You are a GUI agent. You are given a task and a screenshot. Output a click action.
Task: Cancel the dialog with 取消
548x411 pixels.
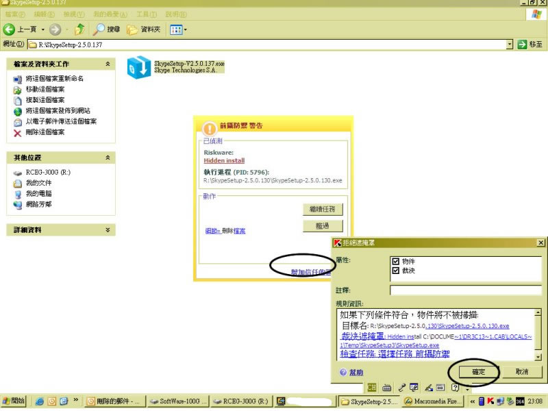click(x=522, y=372)
